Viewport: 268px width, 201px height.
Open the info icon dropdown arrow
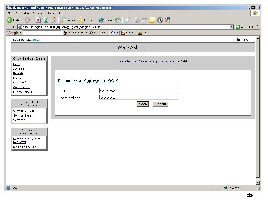[x=117, y=33]
